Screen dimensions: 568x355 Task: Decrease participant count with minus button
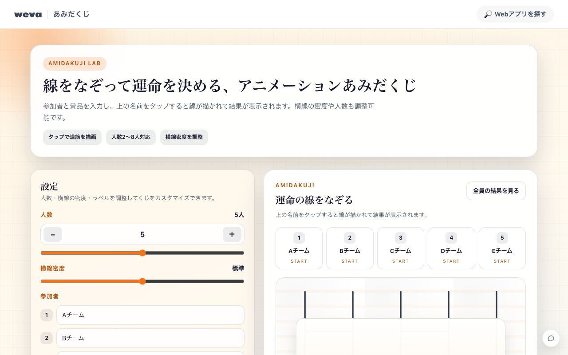pyautogui.click(x=53, y=234)
